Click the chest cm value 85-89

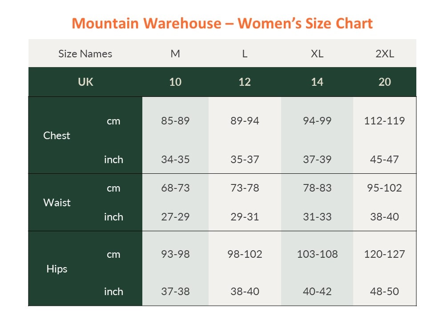click(175, 121)
